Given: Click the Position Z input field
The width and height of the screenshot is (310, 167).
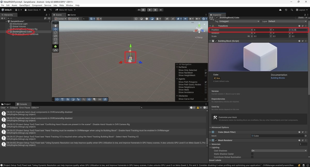Looking at the screenshot, I should point(299,30).
